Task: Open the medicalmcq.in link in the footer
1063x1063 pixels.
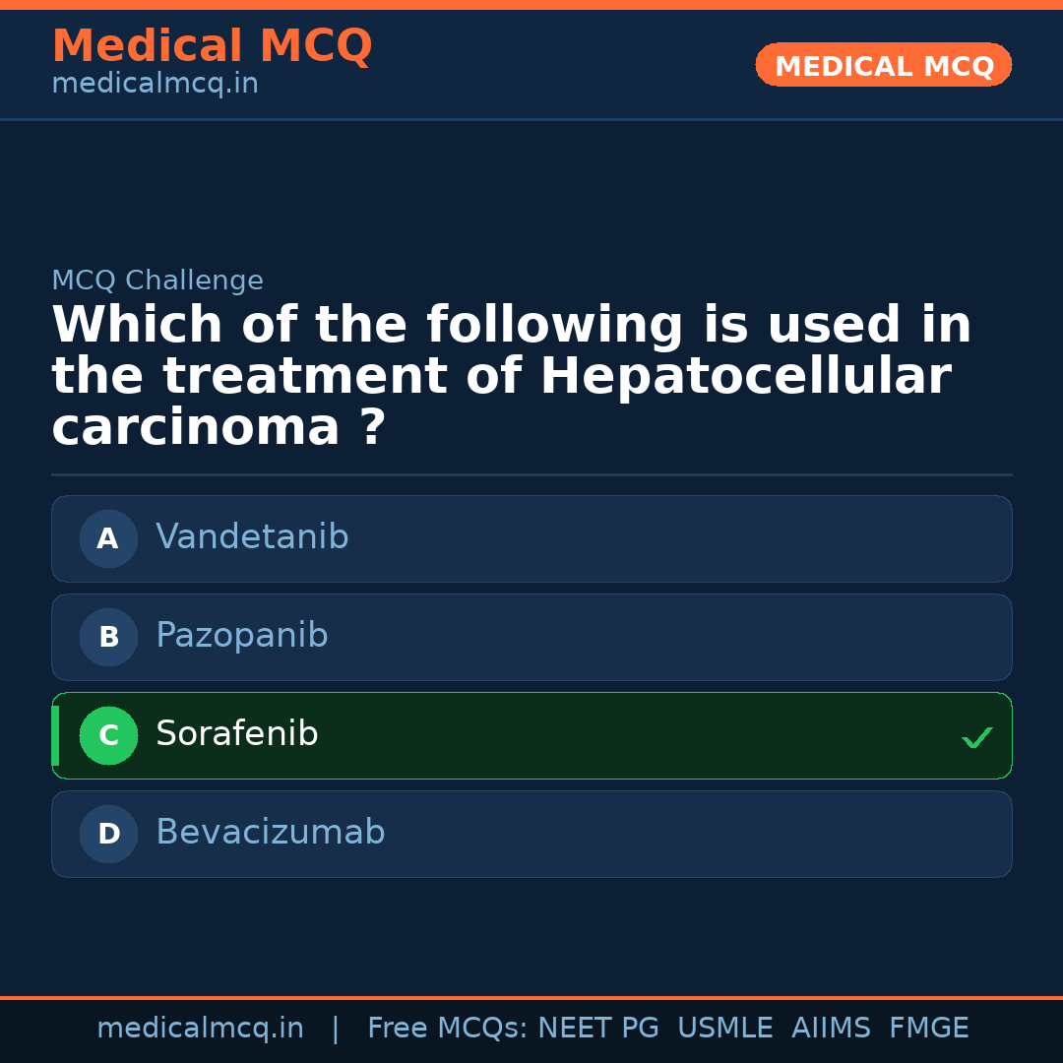Action: pyautogui.click(x=200, y=1029)
